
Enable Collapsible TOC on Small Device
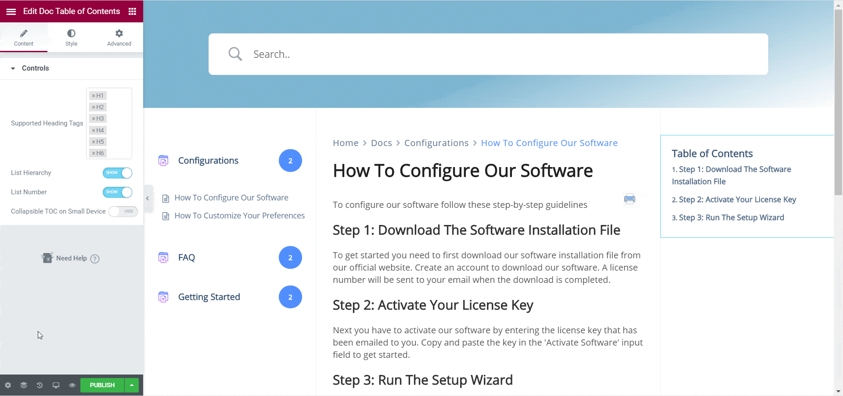coord(123,211)
